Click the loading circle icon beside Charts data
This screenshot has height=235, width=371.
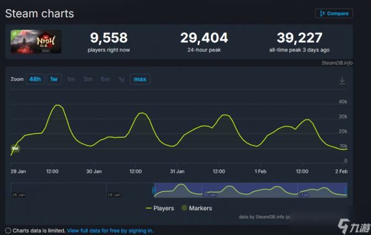[x=8, y=231]
